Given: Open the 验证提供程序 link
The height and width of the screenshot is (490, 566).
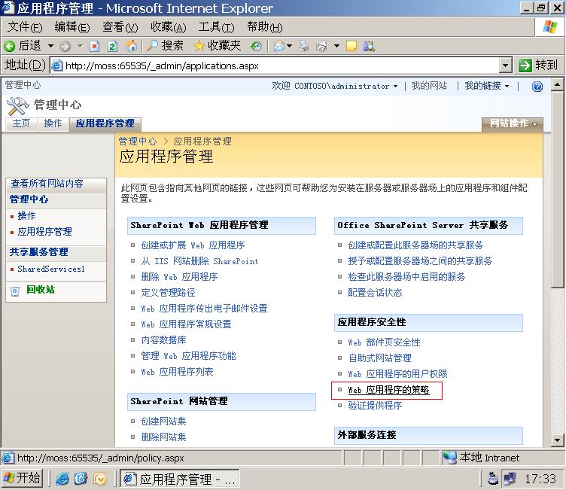Looking at the screenshot, I should (375, 406).
